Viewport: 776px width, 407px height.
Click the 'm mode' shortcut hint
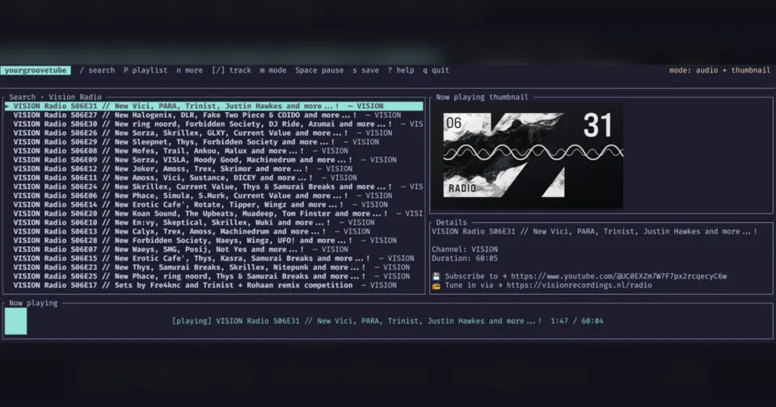pyautogui.click(x=273, y=70)
